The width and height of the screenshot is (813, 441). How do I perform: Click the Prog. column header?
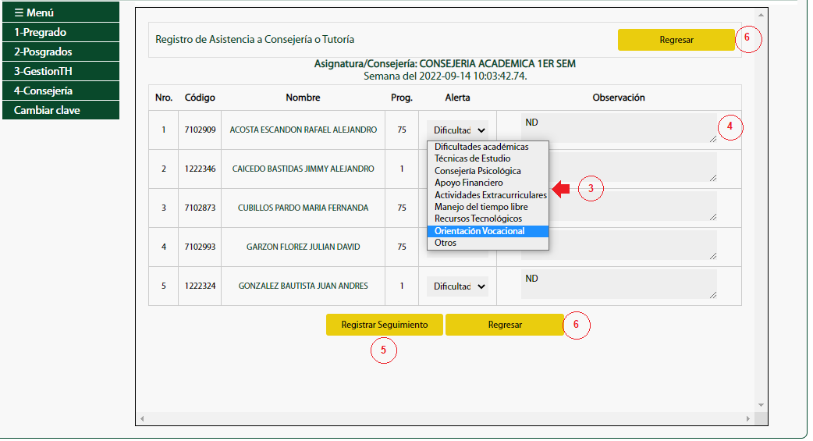click(x=402, y=98)
